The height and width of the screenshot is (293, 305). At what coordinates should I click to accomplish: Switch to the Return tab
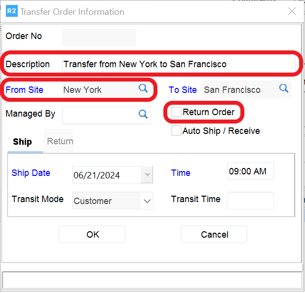tap(60, 141)
